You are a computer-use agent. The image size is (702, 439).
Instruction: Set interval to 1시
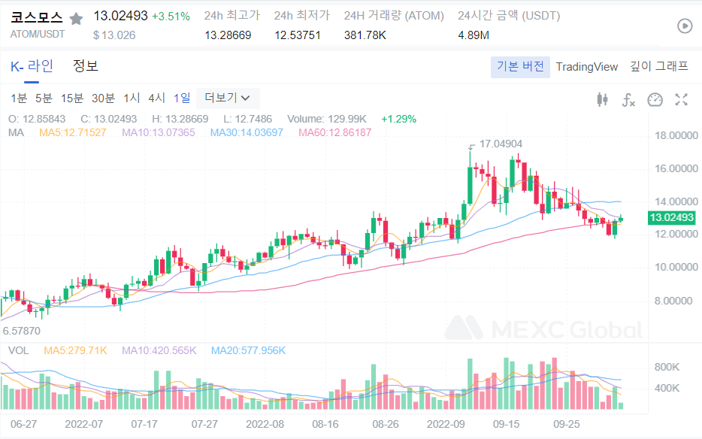click(132, 98)
